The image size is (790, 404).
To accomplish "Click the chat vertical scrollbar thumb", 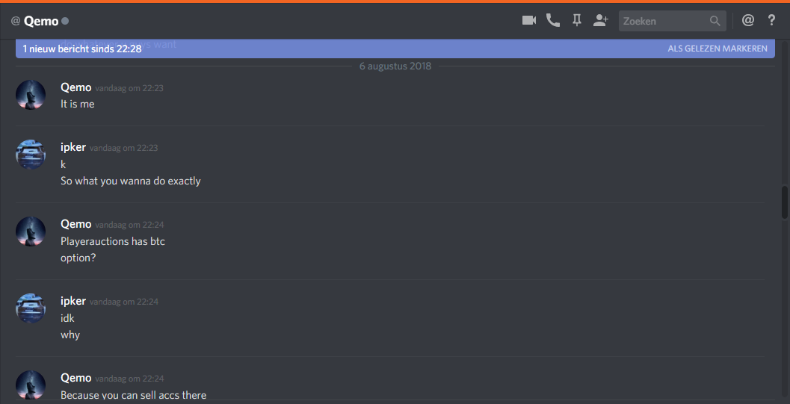I will tap(785, 202).
